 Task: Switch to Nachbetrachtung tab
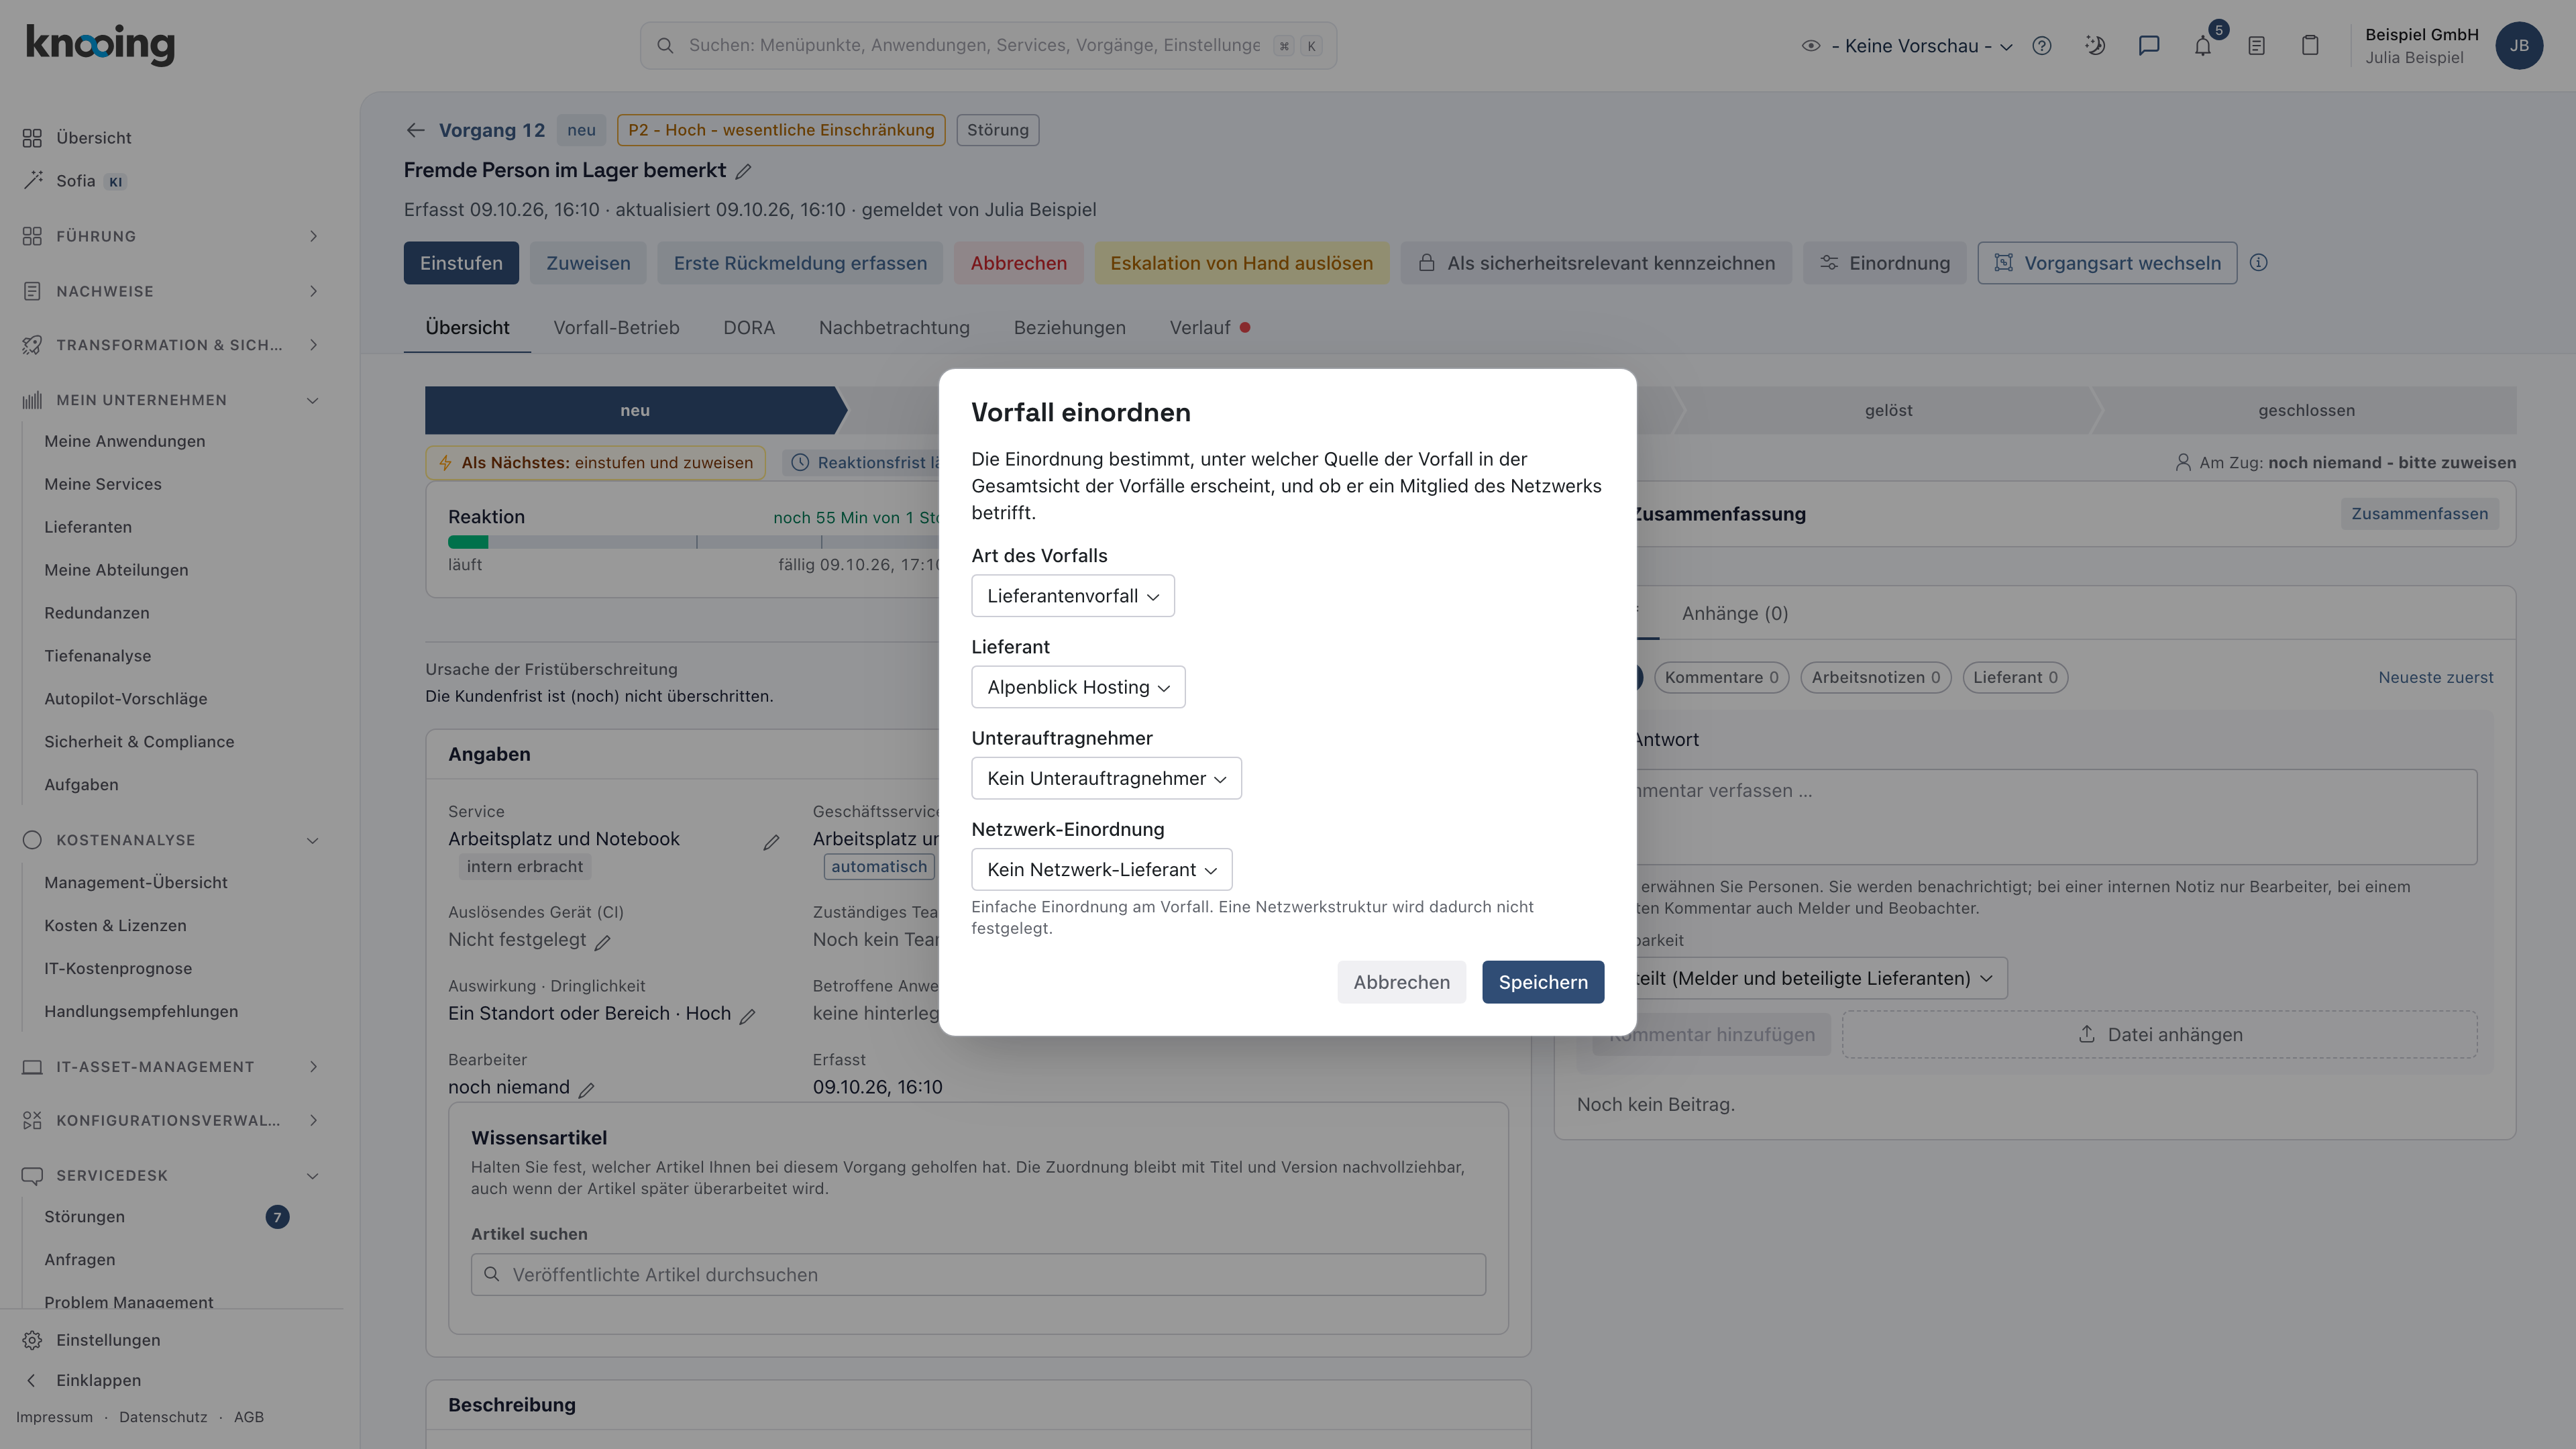pyautogui.click(x=894, y=328)
